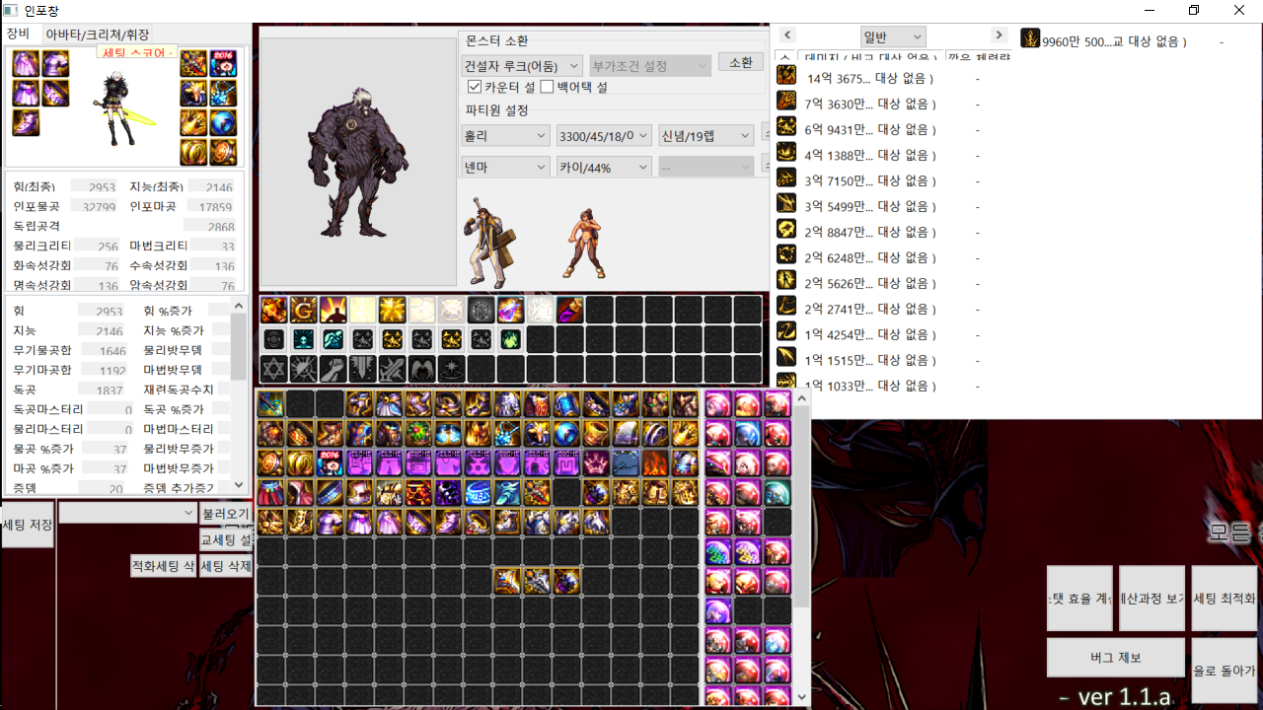Switch to the 아바타/크리쳐/휘장 tab

pyautogui.click(x=98, y=35)
